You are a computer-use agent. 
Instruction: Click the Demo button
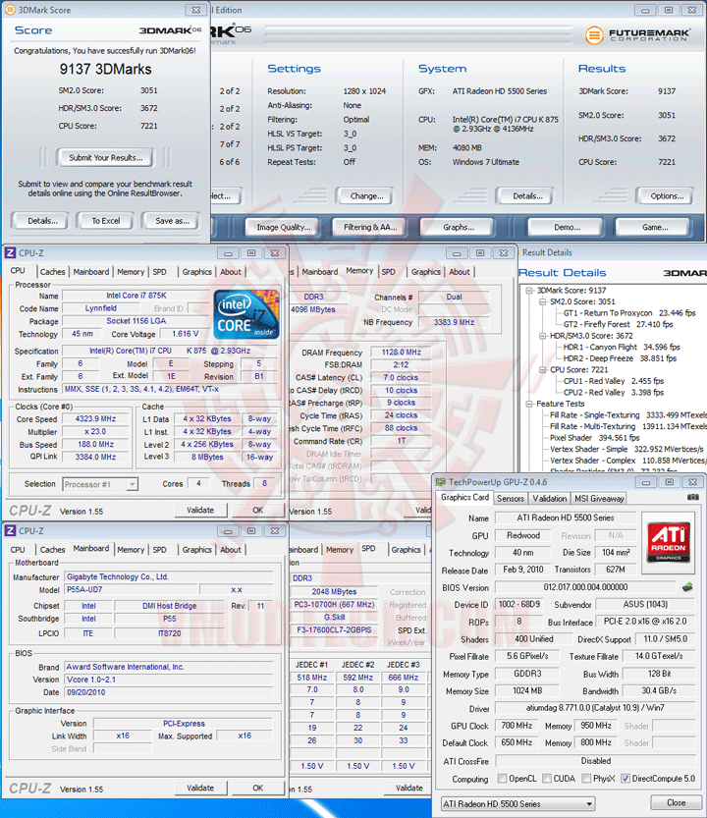click(567, 227)
